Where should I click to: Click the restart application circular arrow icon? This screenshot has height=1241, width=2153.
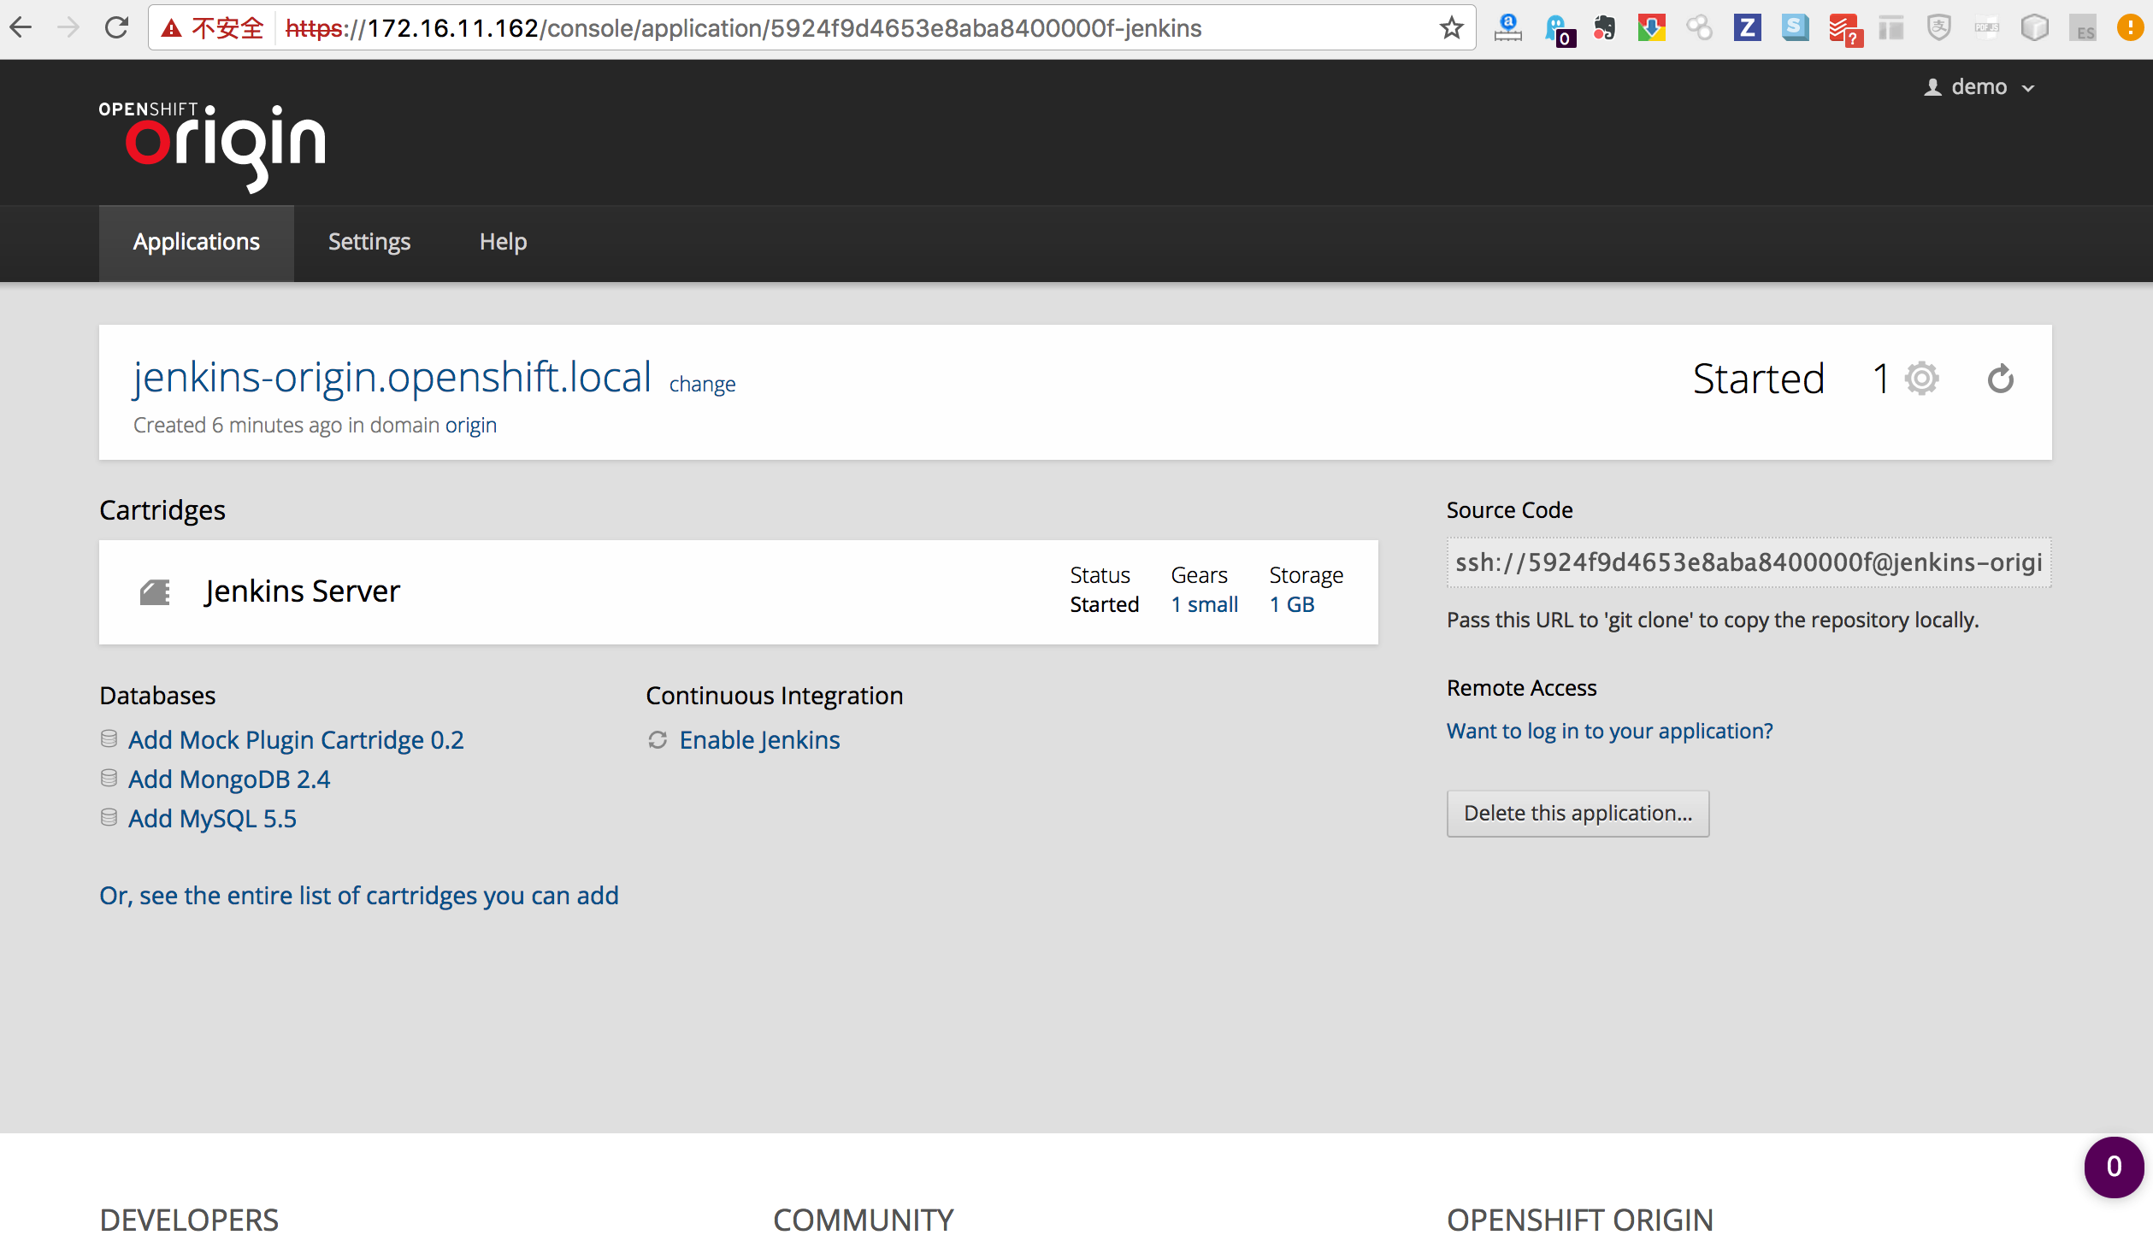tap(2000, 379)
